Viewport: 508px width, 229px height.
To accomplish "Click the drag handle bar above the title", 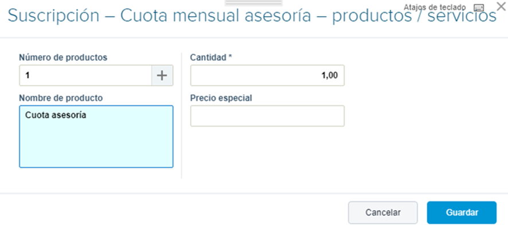I will pyautogui.click(x=253, y=3).
